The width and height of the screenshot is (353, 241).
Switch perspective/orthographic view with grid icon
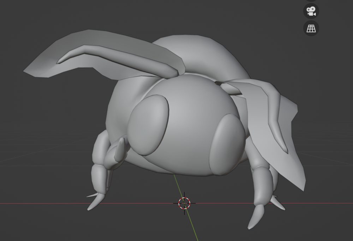pos(311,28)
